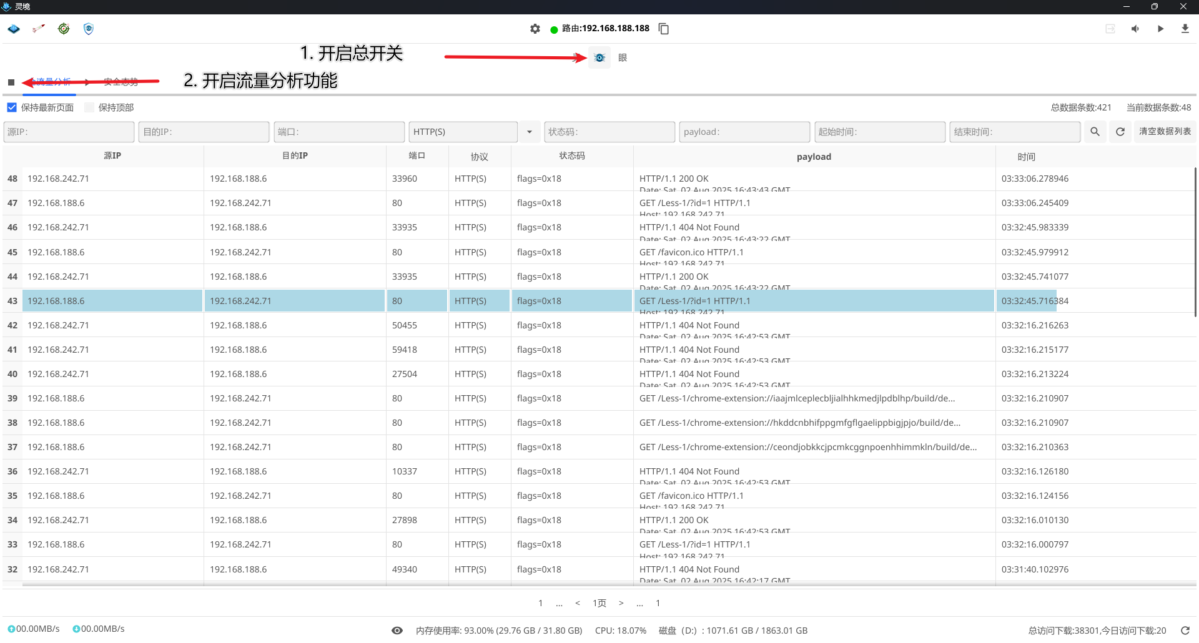Click the rocket icon in top toolbar
Image resolution: width=1199 pixels, height=643 pixels.
tap(39, 29)
